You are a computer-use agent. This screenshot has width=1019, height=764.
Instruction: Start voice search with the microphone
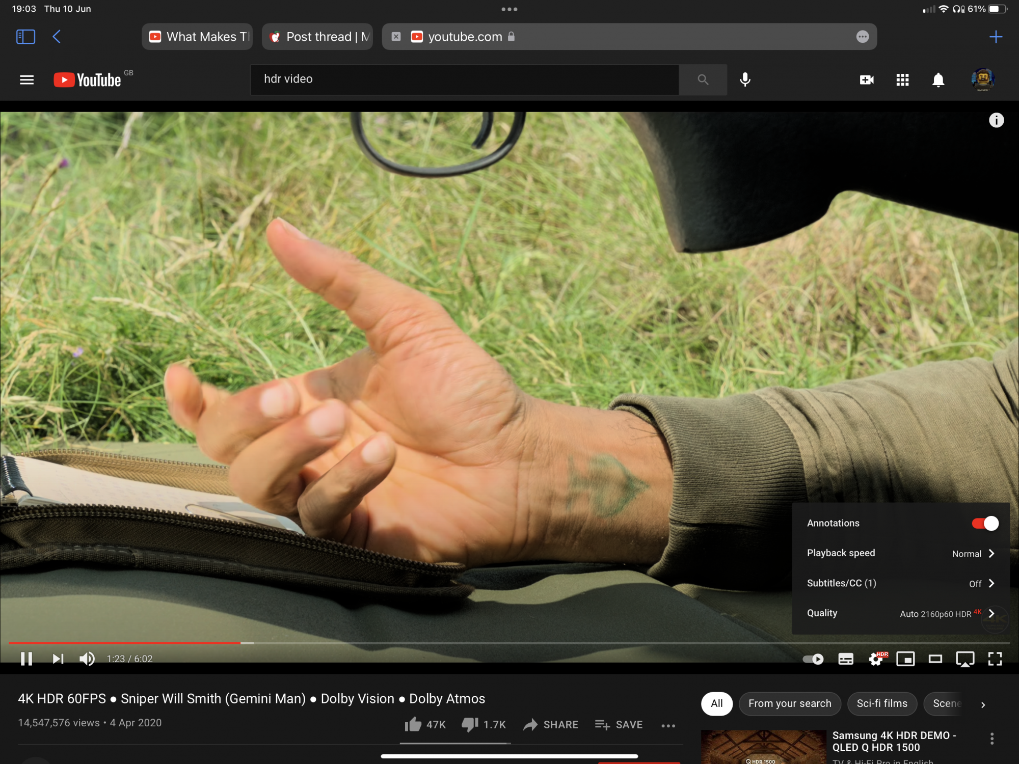(x=745, y=79)
